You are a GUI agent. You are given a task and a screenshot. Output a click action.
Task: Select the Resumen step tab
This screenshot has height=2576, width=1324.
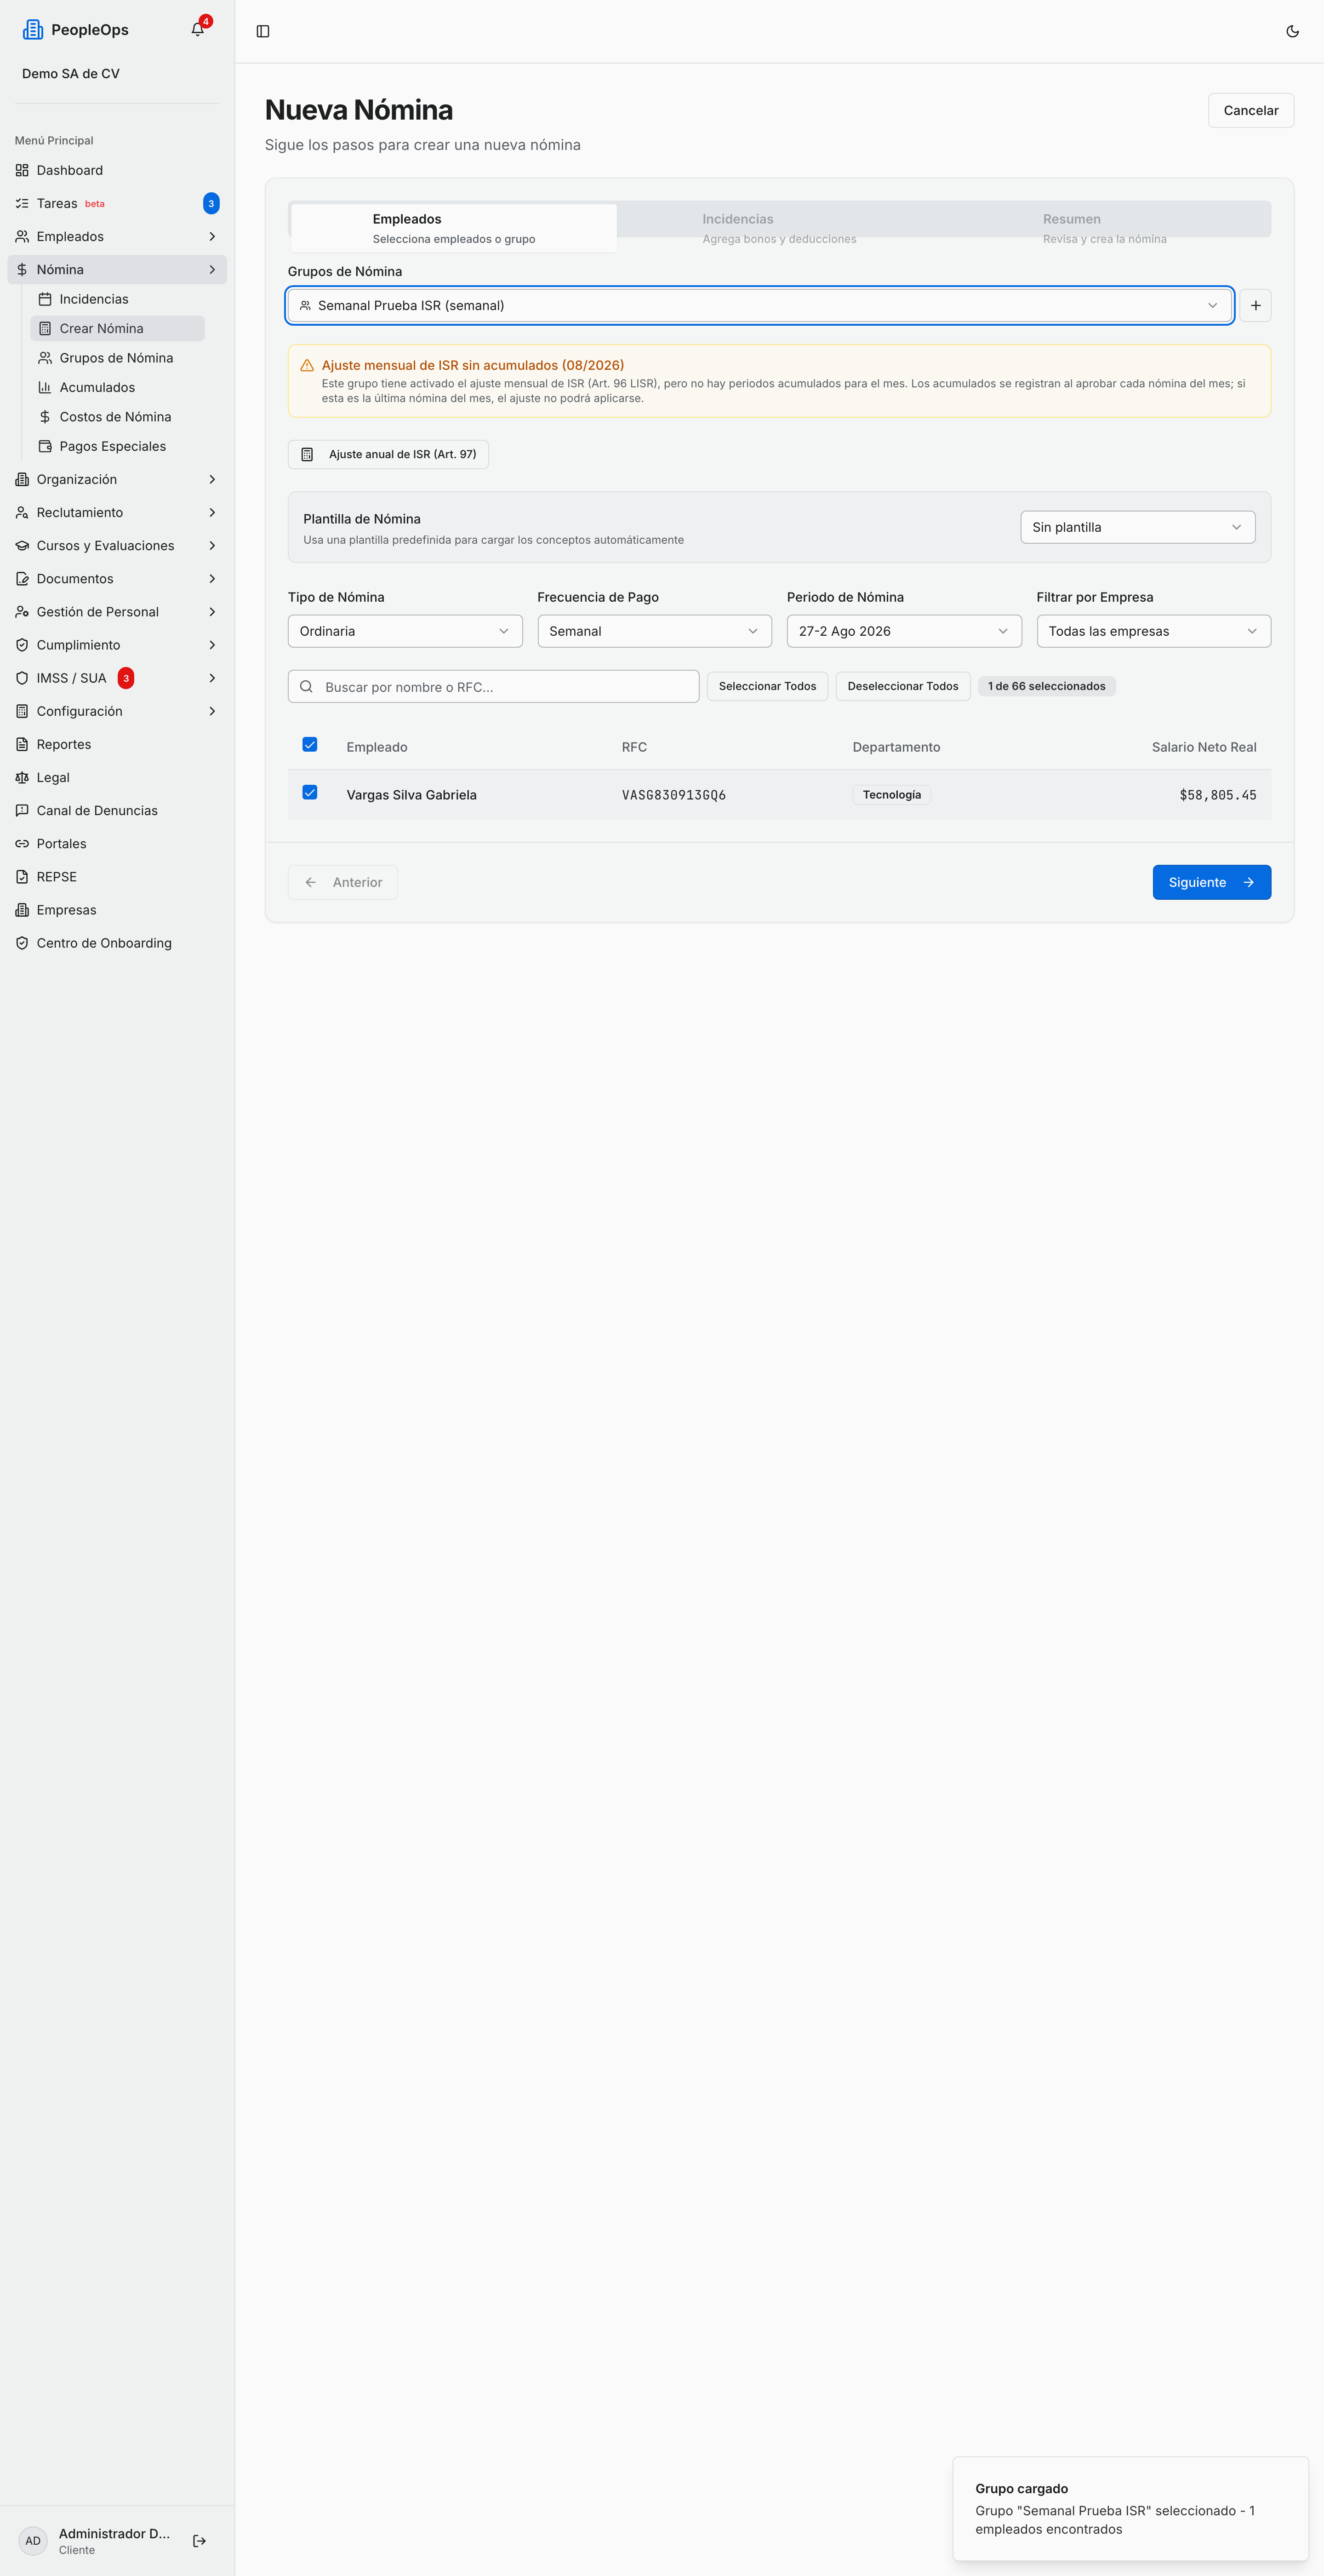click(1105, 228)
